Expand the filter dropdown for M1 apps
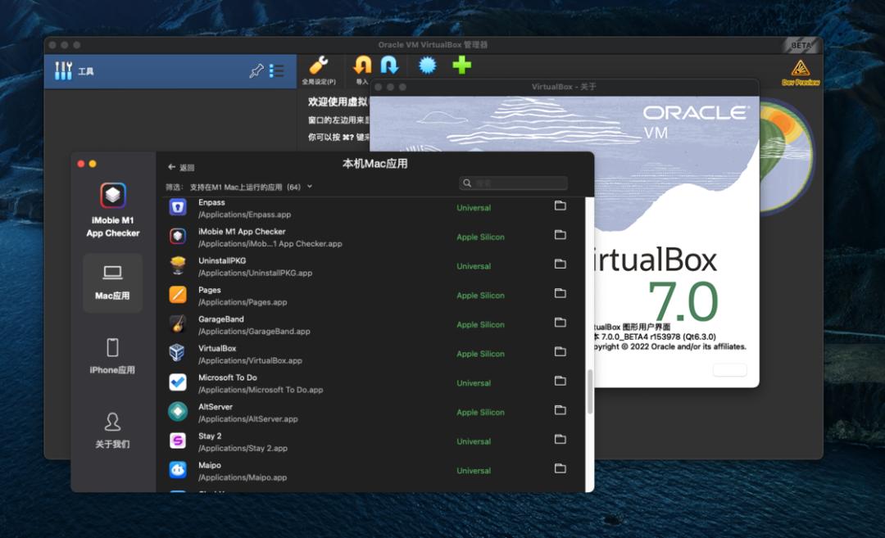 pyautogui.click(x=310, y=187)
